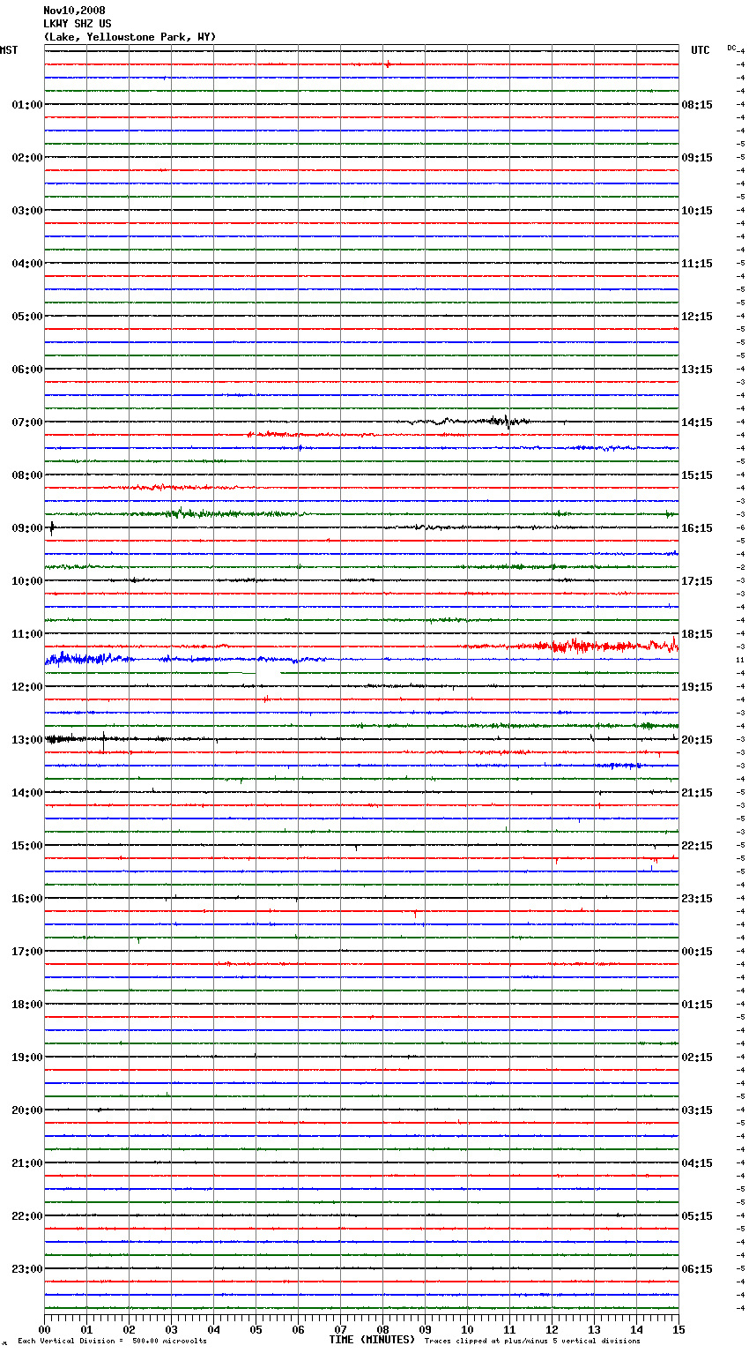Select the 06:00 MST row label

tap(26, 370)
